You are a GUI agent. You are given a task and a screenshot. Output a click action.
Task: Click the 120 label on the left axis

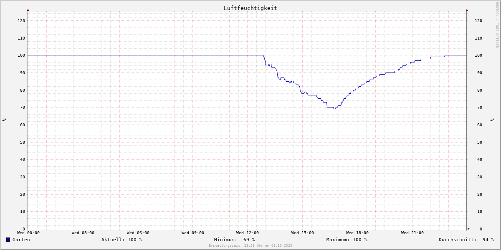(21, 20)
